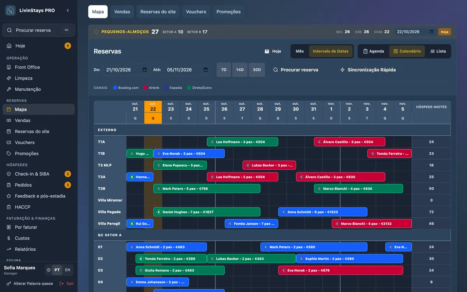Switch to the Calendário view
This screenshot has width=467, height=292.
(407, 51)
